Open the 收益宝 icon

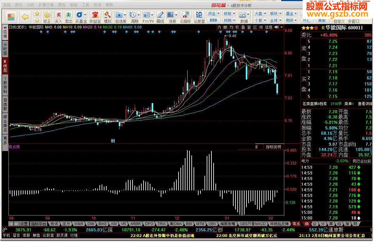point(95,15)
